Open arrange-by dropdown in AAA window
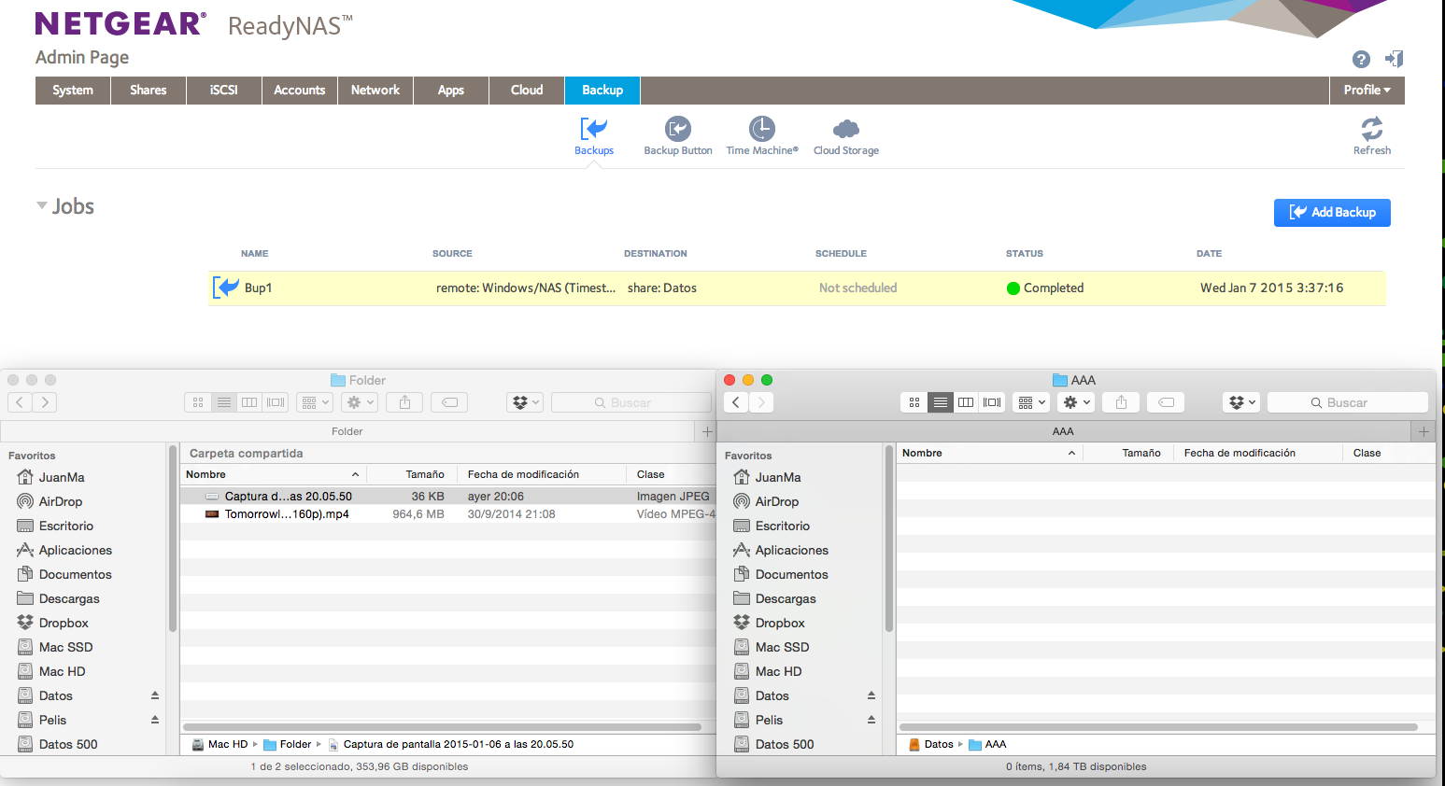This screenshot has width=1445, height=786. [x=1031, y=402]
